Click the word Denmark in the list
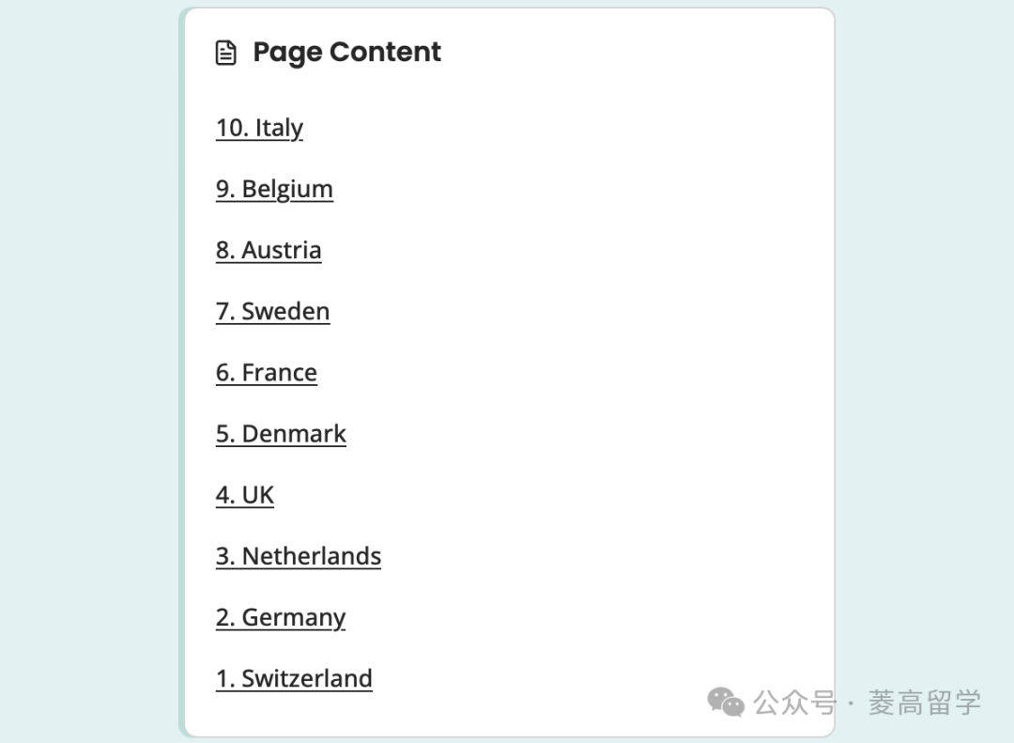1014x743 pixels. point(294,434)
